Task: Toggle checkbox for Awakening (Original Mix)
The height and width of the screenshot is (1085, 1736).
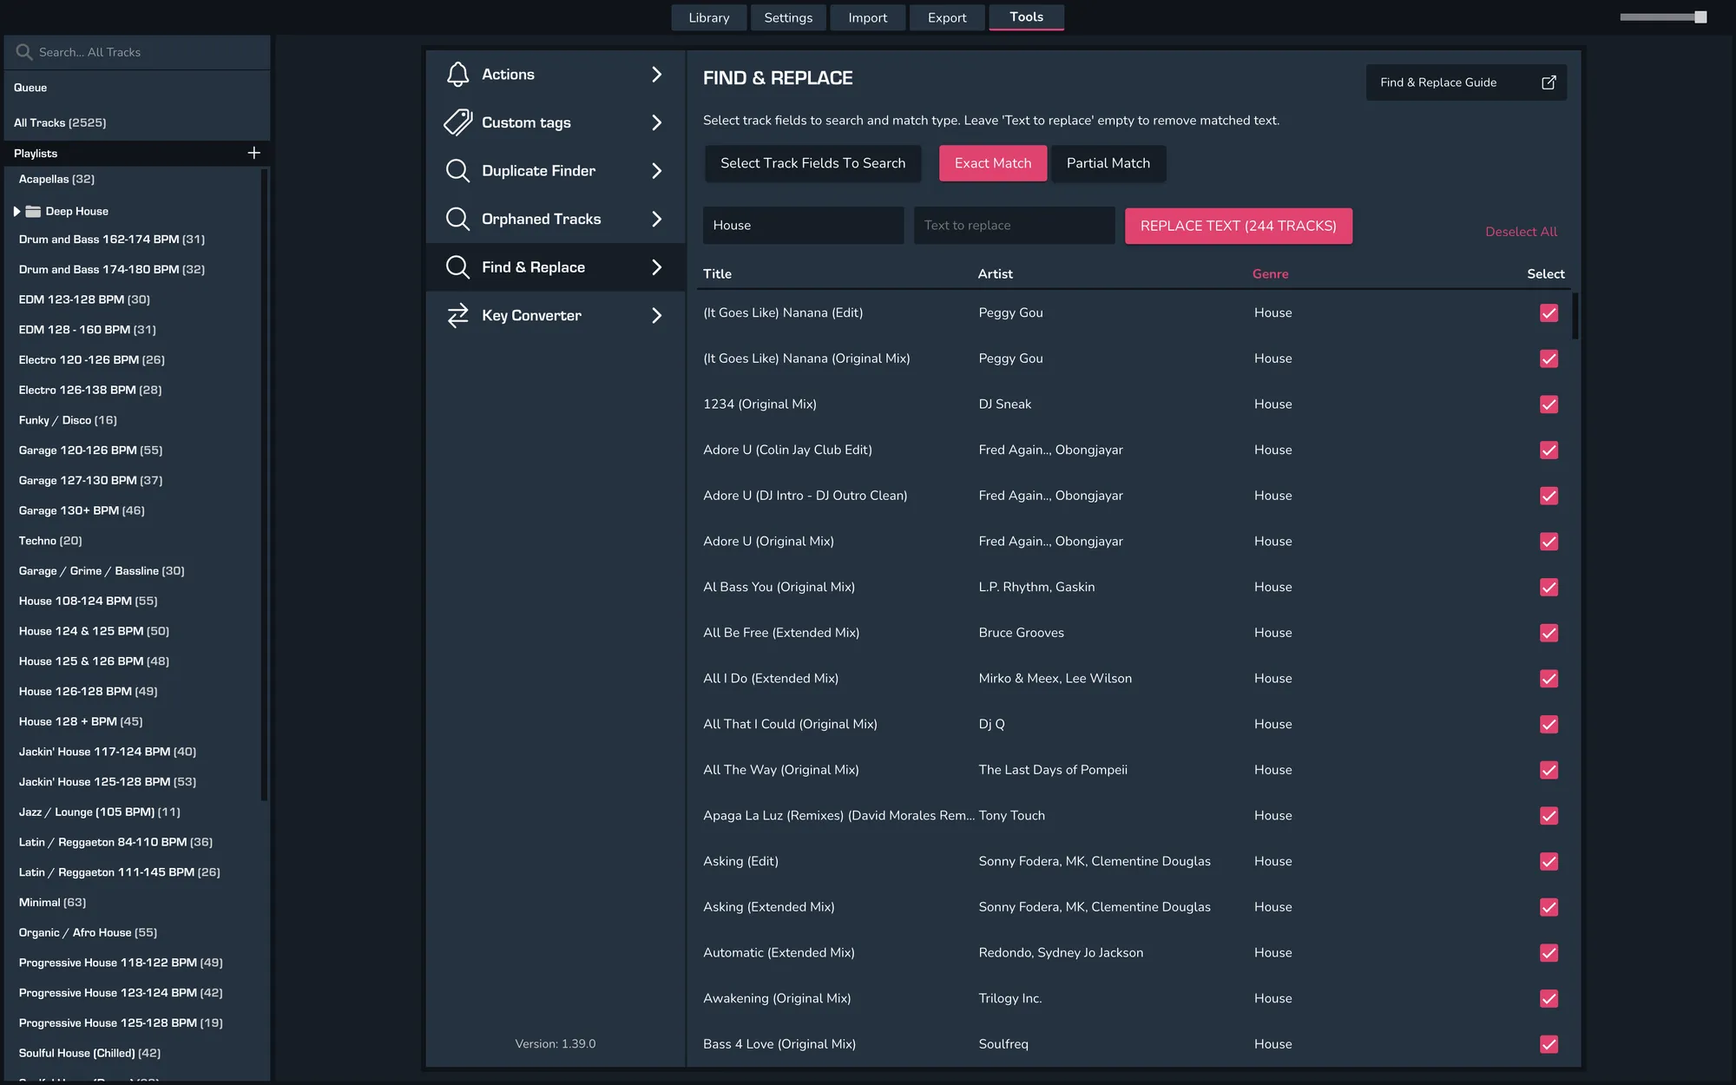Action: [x=1549, y=998]
